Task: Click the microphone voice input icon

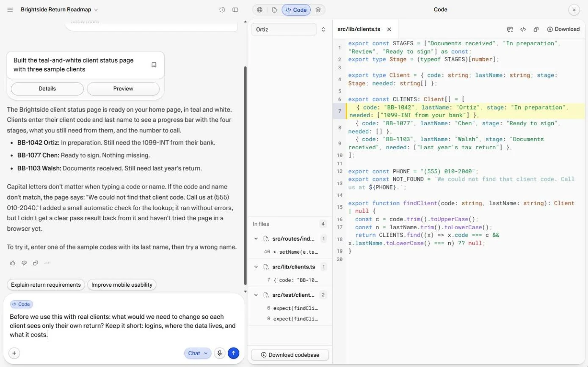Action: pyautogui.click(x=219, y=353)
